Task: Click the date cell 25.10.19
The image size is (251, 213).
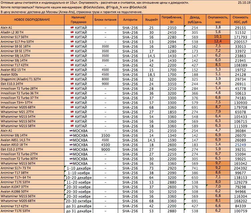Action: [x=244, y=3]
